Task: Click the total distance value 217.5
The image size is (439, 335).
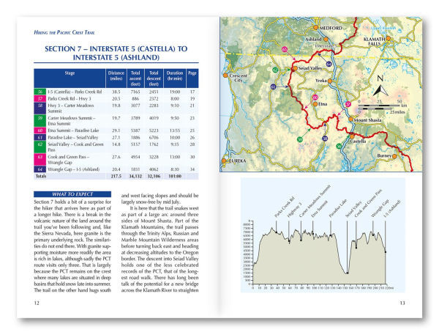Action: 116,176
